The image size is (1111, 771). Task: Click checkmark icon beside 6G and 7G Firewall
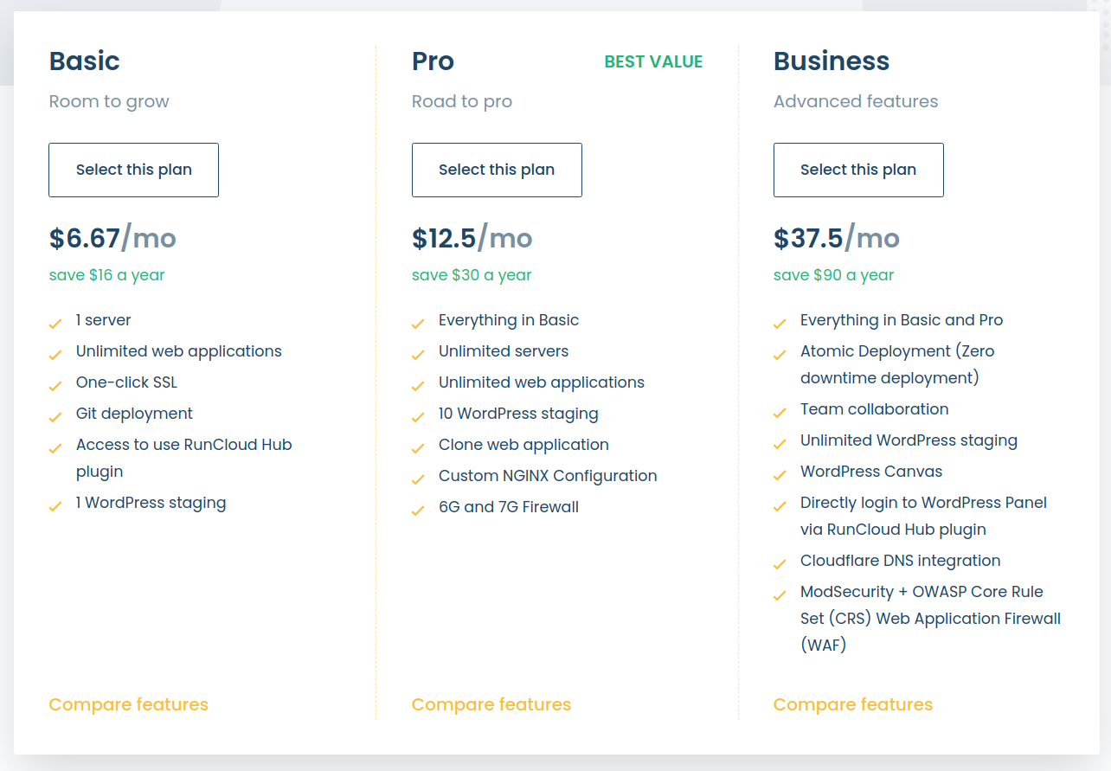coord(418,511)
